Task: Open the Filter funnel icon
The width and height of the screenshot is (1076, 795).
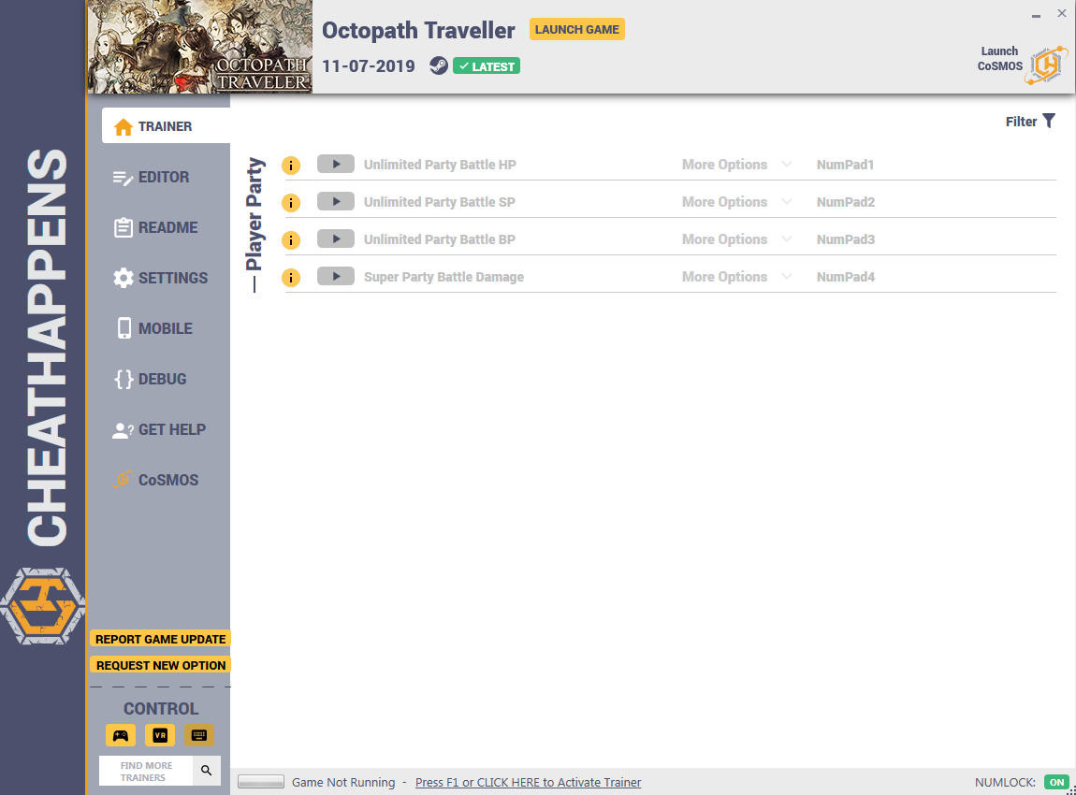Action: click(1049, 122)
